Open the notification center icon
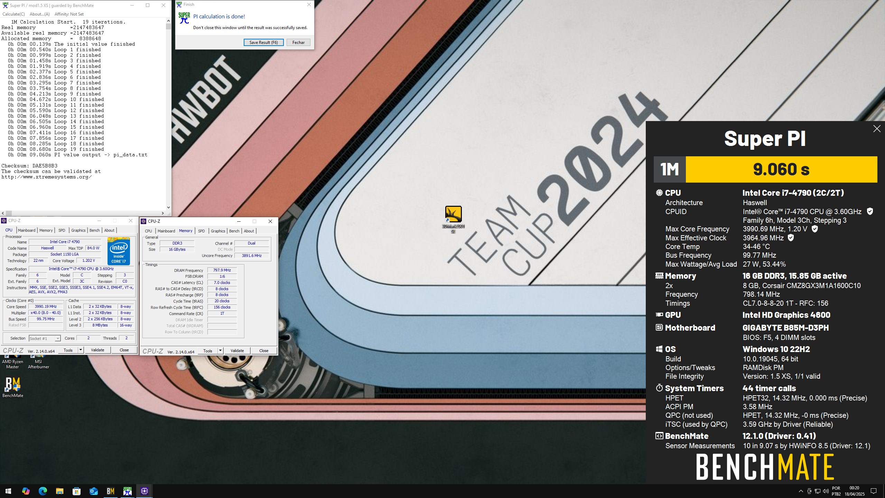885x498 pixels. click(x=874, y=491)
